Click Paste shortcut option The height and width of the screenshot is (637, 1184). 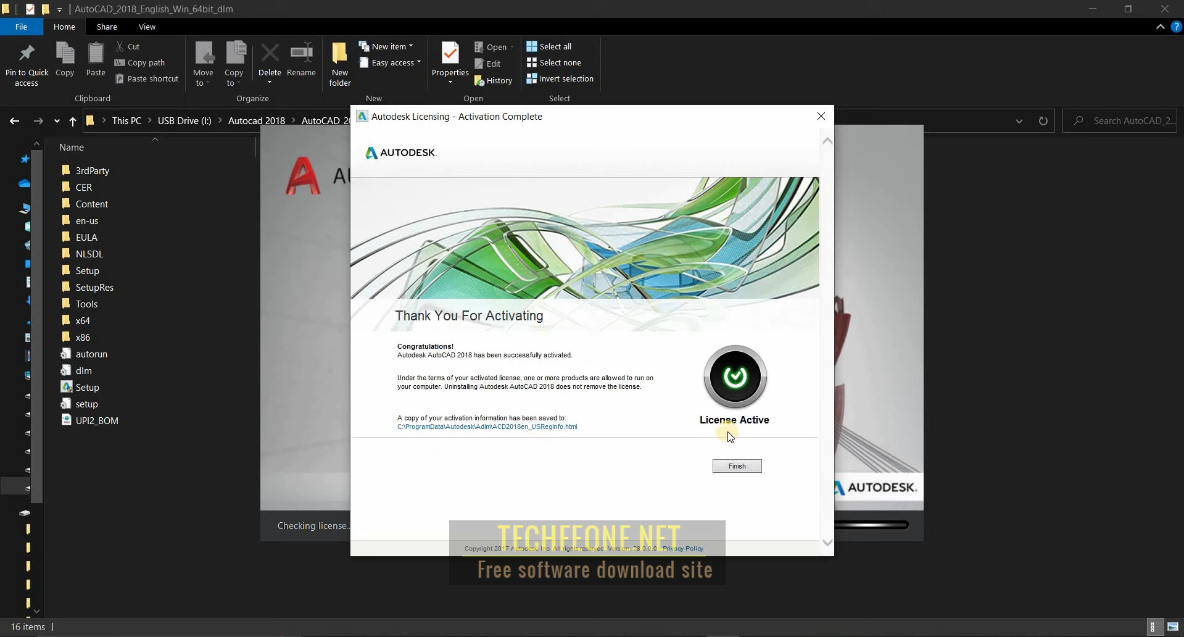point(147,78)
